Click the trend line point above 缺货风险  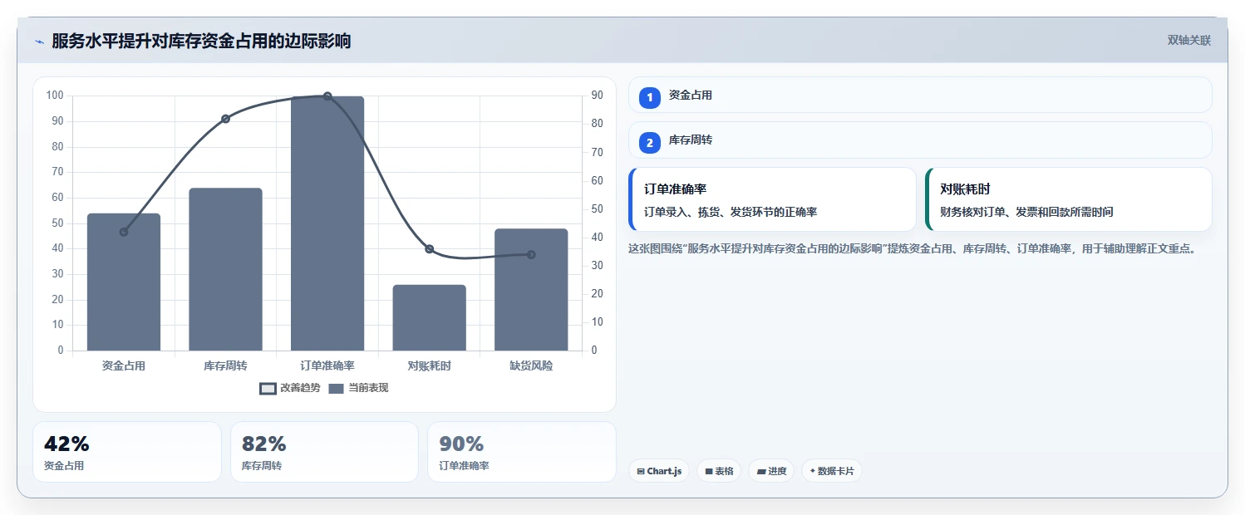click(x=531, y=254)
